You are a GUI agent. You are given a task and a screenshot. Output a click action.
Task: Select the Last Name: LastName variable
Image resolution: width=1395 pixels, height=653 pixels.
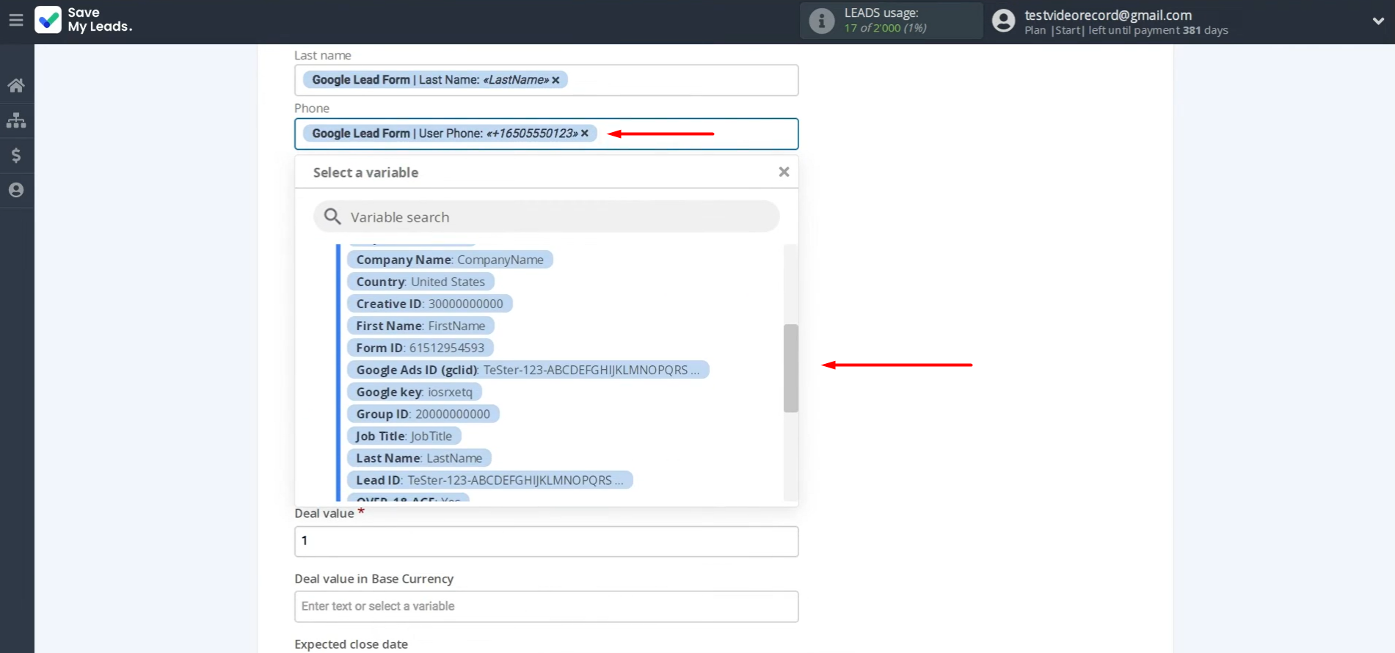click(x=419, y=458)
